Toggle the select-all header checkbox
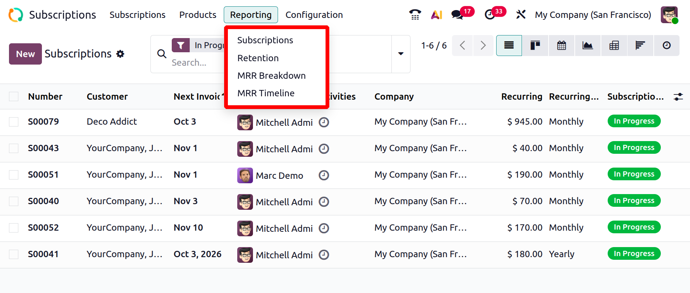The image size is (690, 293). pos(14,97)
